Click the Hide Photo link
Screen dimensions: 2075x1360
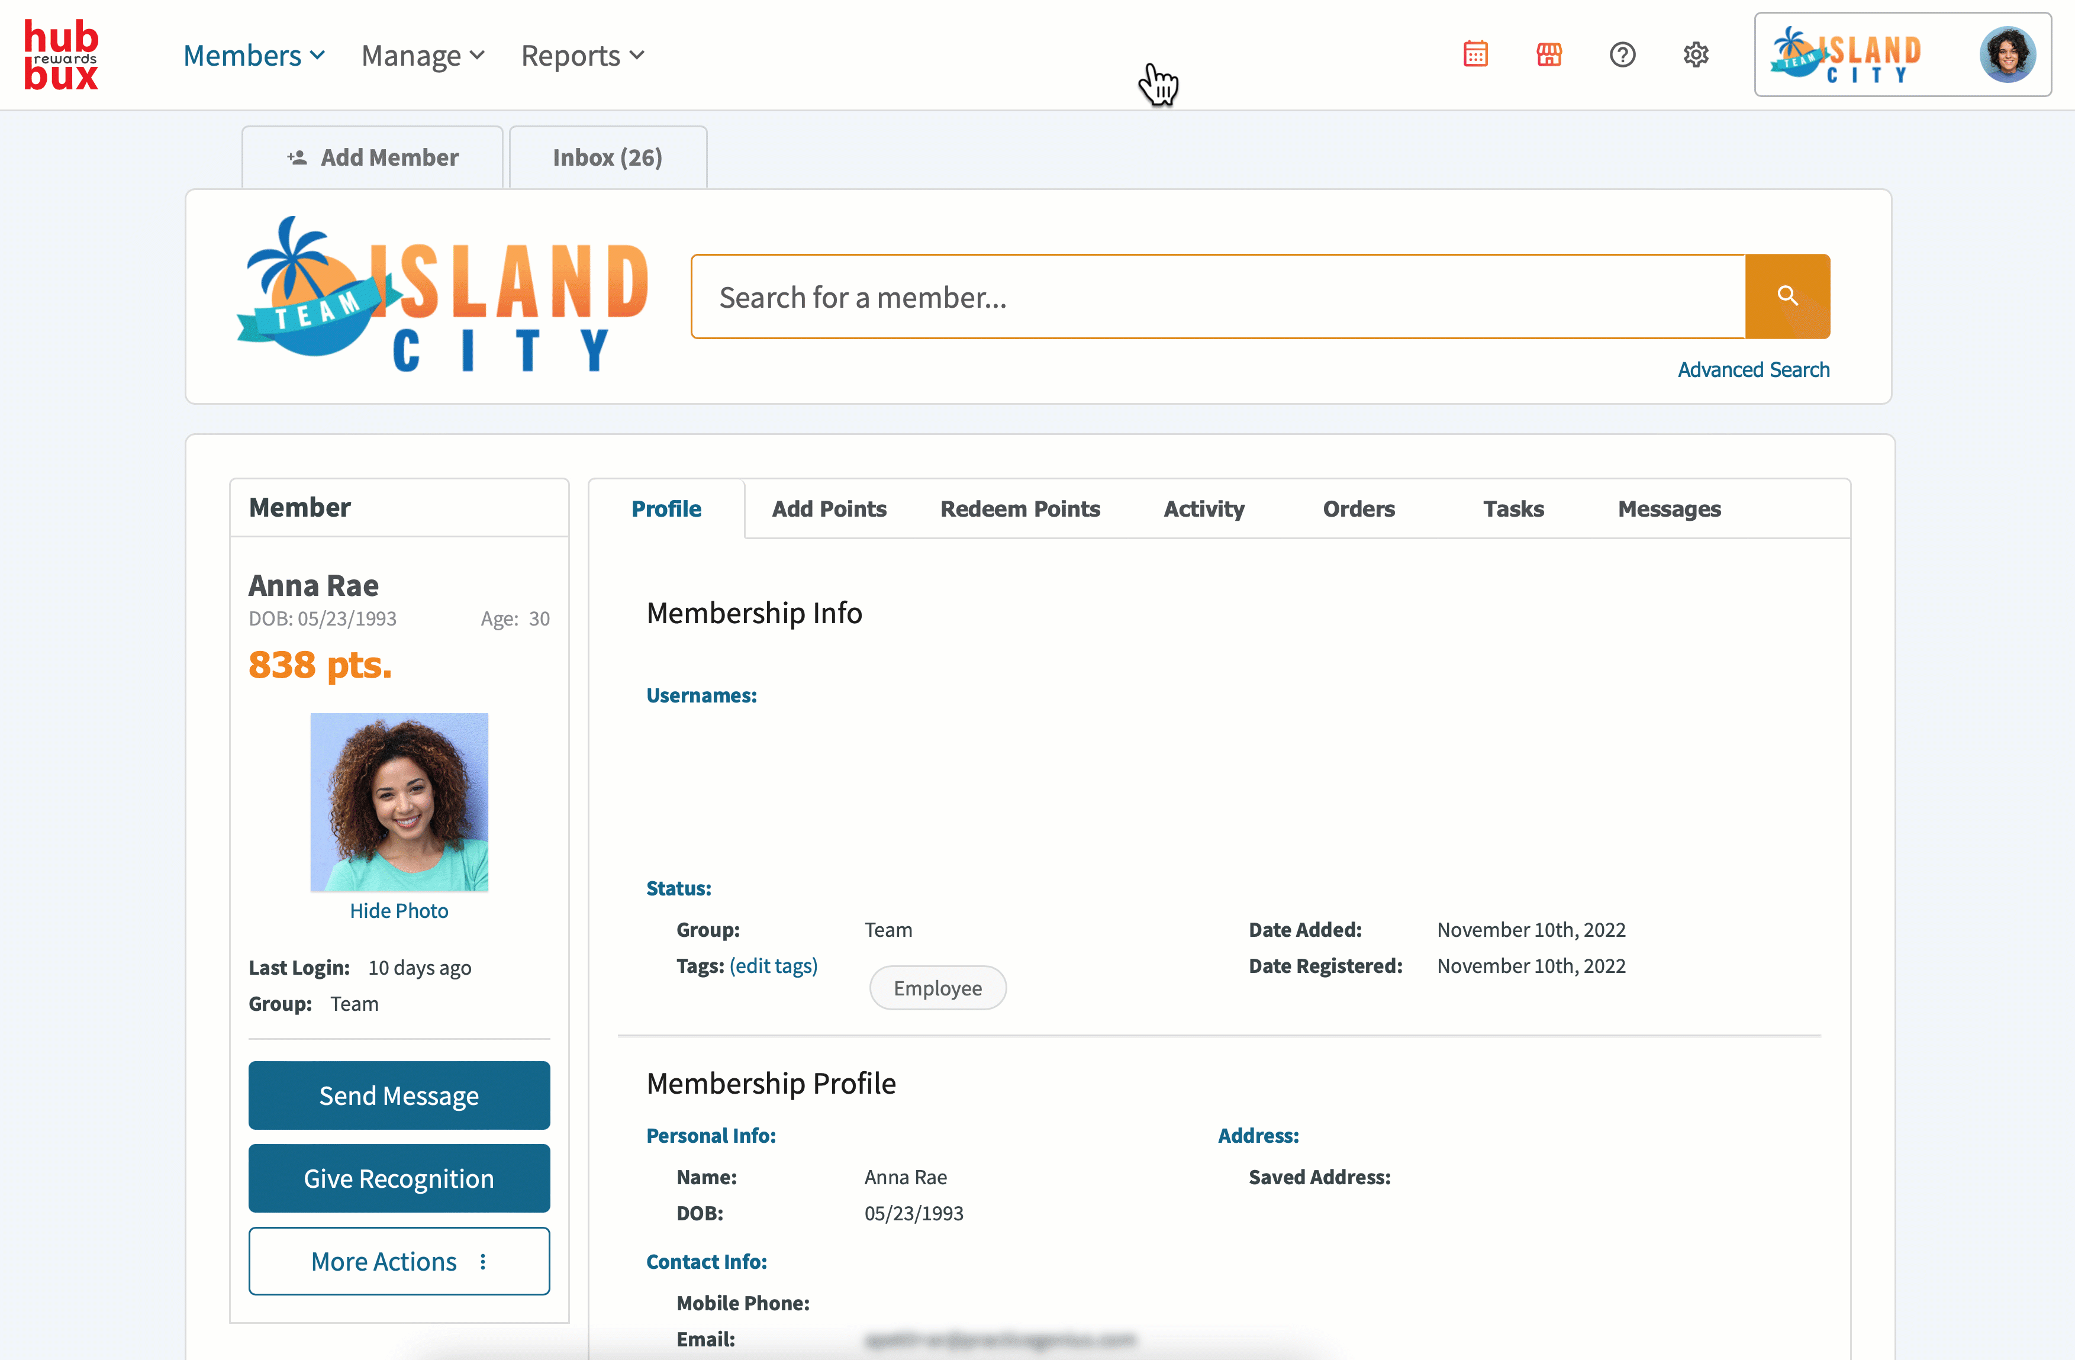398,910
